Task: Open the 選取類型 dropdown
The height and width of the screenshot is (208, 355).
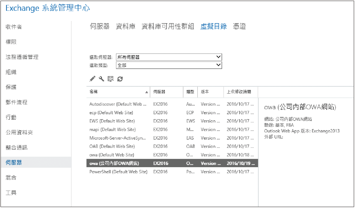Action: coord(169,65)
